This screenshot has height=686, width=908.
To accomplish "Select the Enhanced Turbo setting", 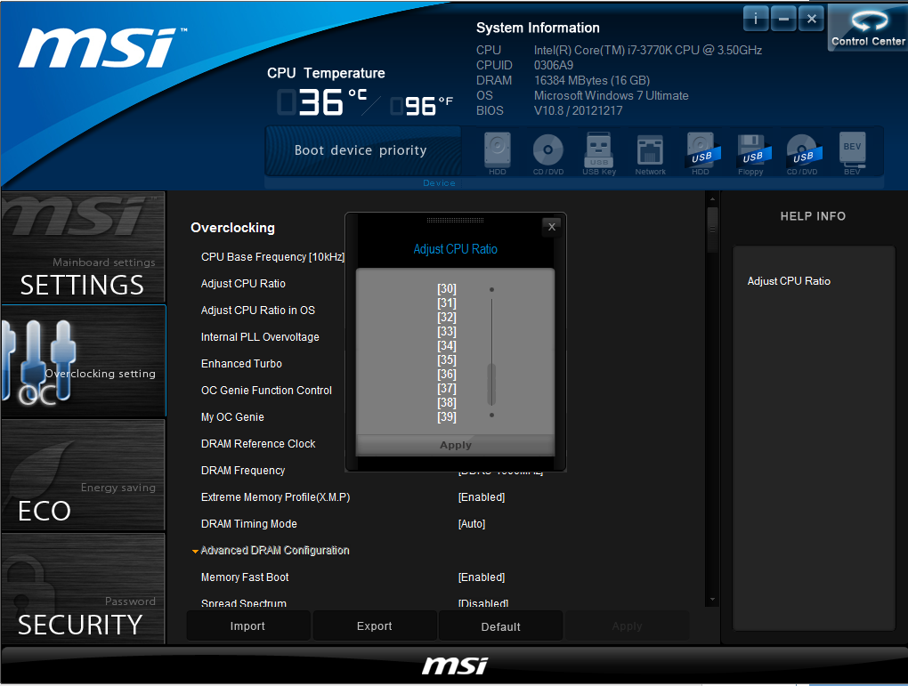I will click(241, 364).
